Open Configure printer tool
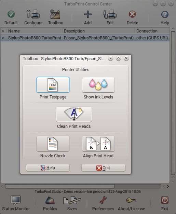The image size is (176, 214). point(33,18)
